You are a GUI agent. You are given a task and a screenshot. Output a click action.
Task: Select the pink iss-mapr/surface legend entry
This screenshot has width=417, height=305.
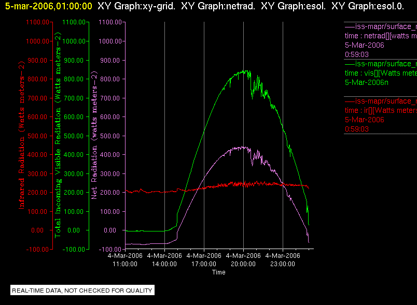pos(381,26)
